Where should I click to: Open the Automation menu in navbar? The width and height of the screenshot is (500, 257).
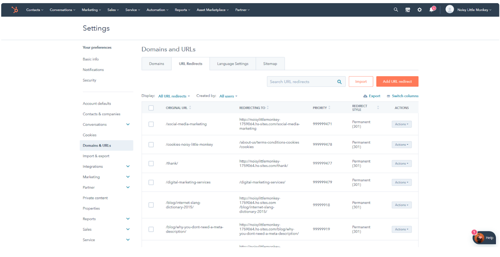[157, 10]
